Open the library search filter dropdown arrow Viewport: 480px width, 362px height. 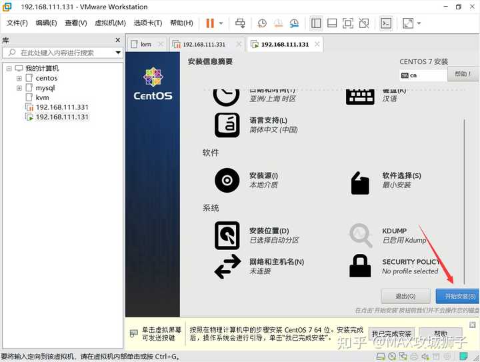pos(118,53)
